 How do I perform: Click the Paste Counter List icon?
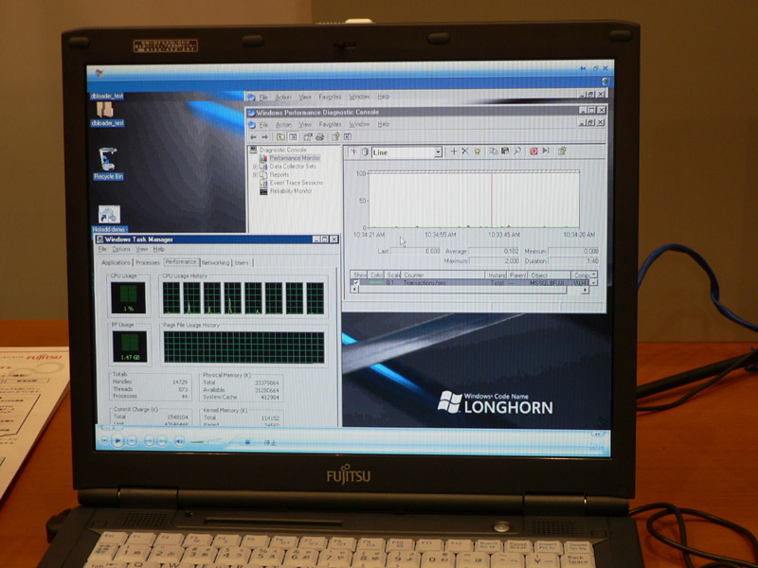point(505,151)
